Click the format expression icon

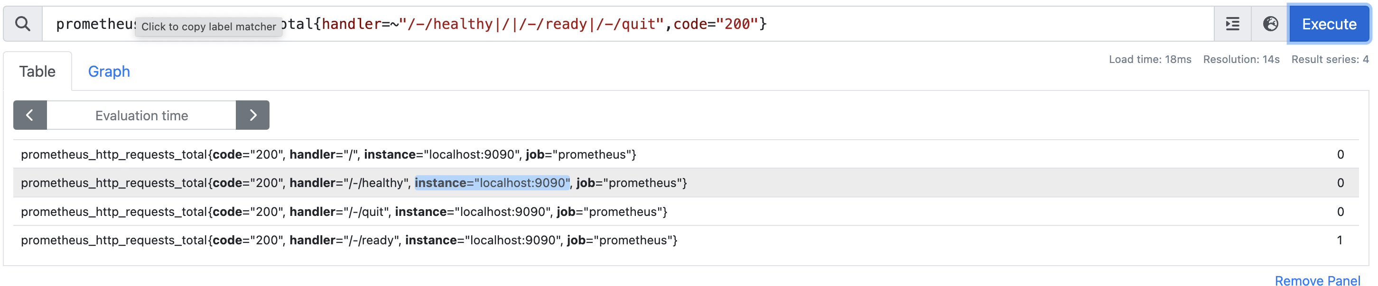1232,24
